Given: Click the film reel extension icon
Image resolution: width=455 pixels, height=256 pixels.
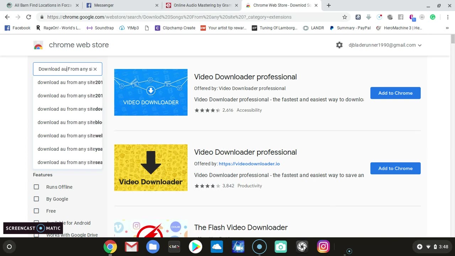Looking at the screenshot, I should pyautogui.click(x=390, y=17).
